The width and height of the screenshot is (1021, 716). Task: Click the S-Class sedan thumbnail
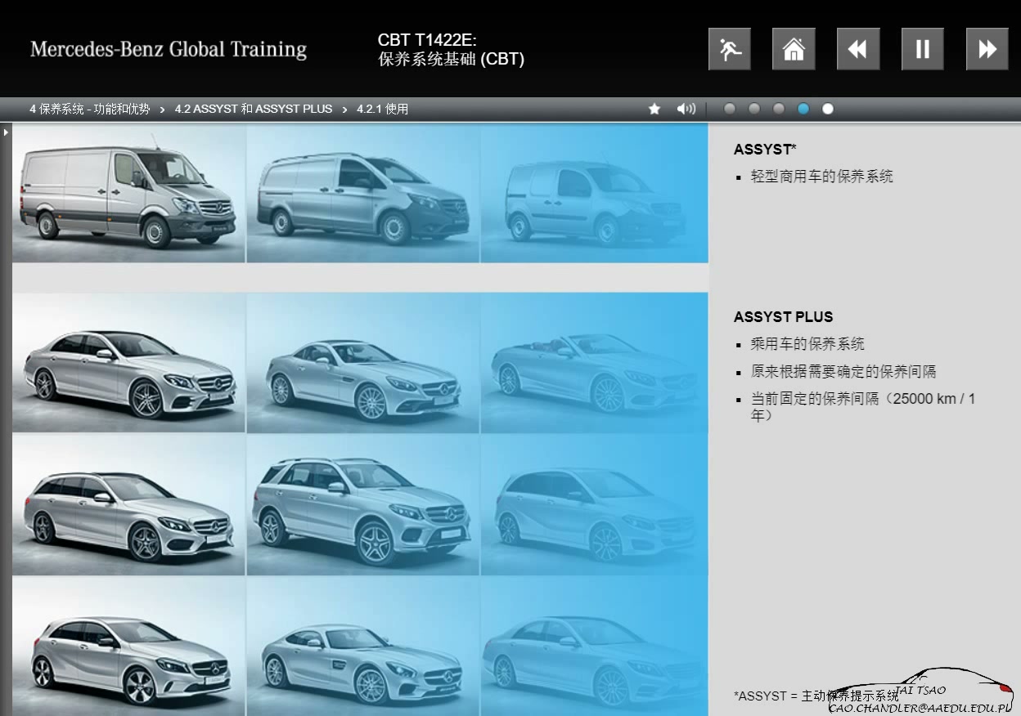click(595, 647)
